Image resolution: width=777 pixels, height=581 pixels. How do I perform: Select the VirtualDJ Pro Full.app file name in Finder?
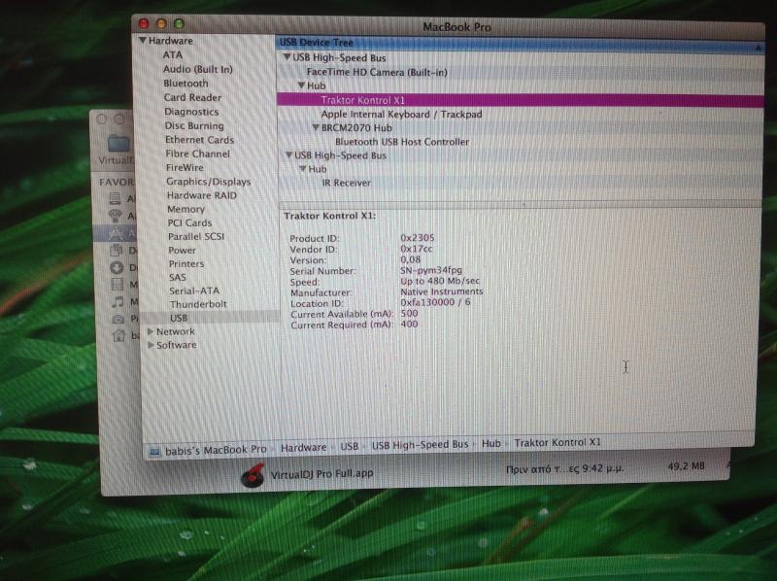point(321,474)
